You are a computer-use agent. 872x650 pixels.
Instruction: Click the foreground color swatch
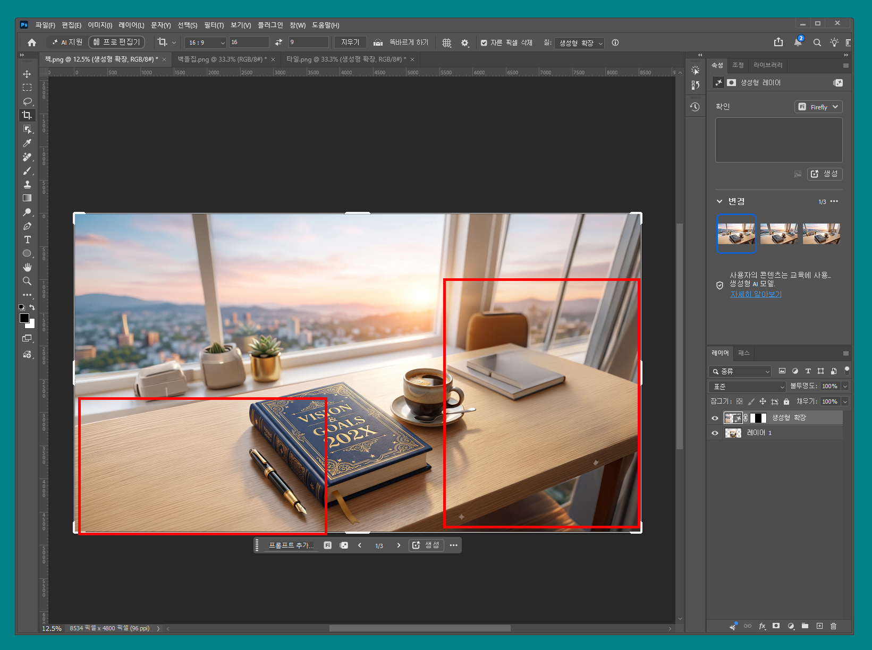(24, 318)
